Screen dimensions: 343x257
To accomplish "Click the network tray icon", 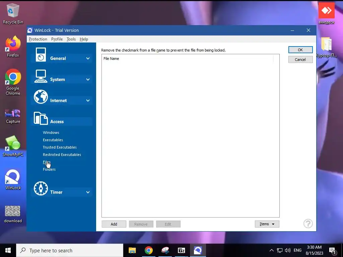I will pos(280,250).
